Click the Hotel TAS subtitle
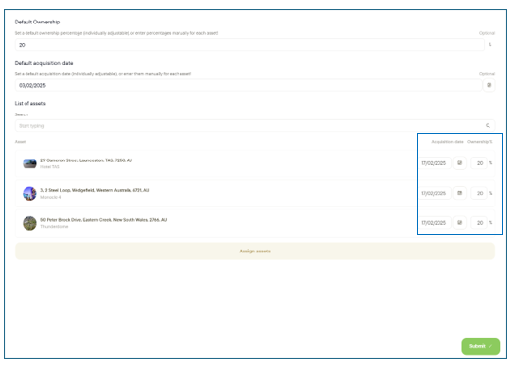 (50, 167)
